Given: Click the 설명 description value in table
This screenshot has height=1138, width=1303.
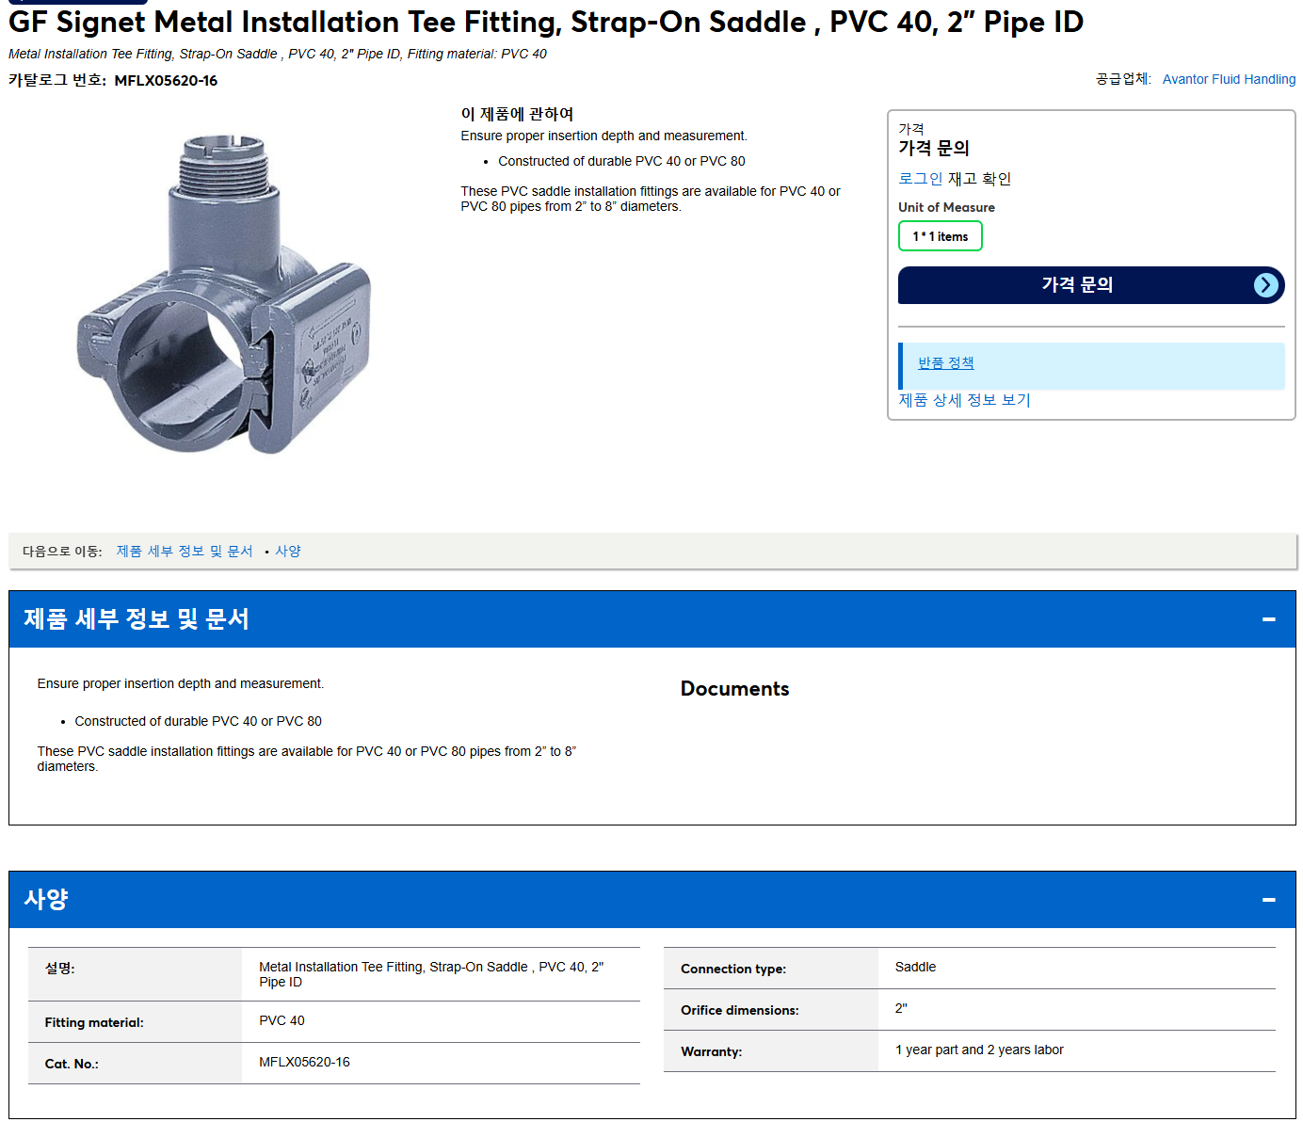Looking at the screenshot, I should coord(431,974).
